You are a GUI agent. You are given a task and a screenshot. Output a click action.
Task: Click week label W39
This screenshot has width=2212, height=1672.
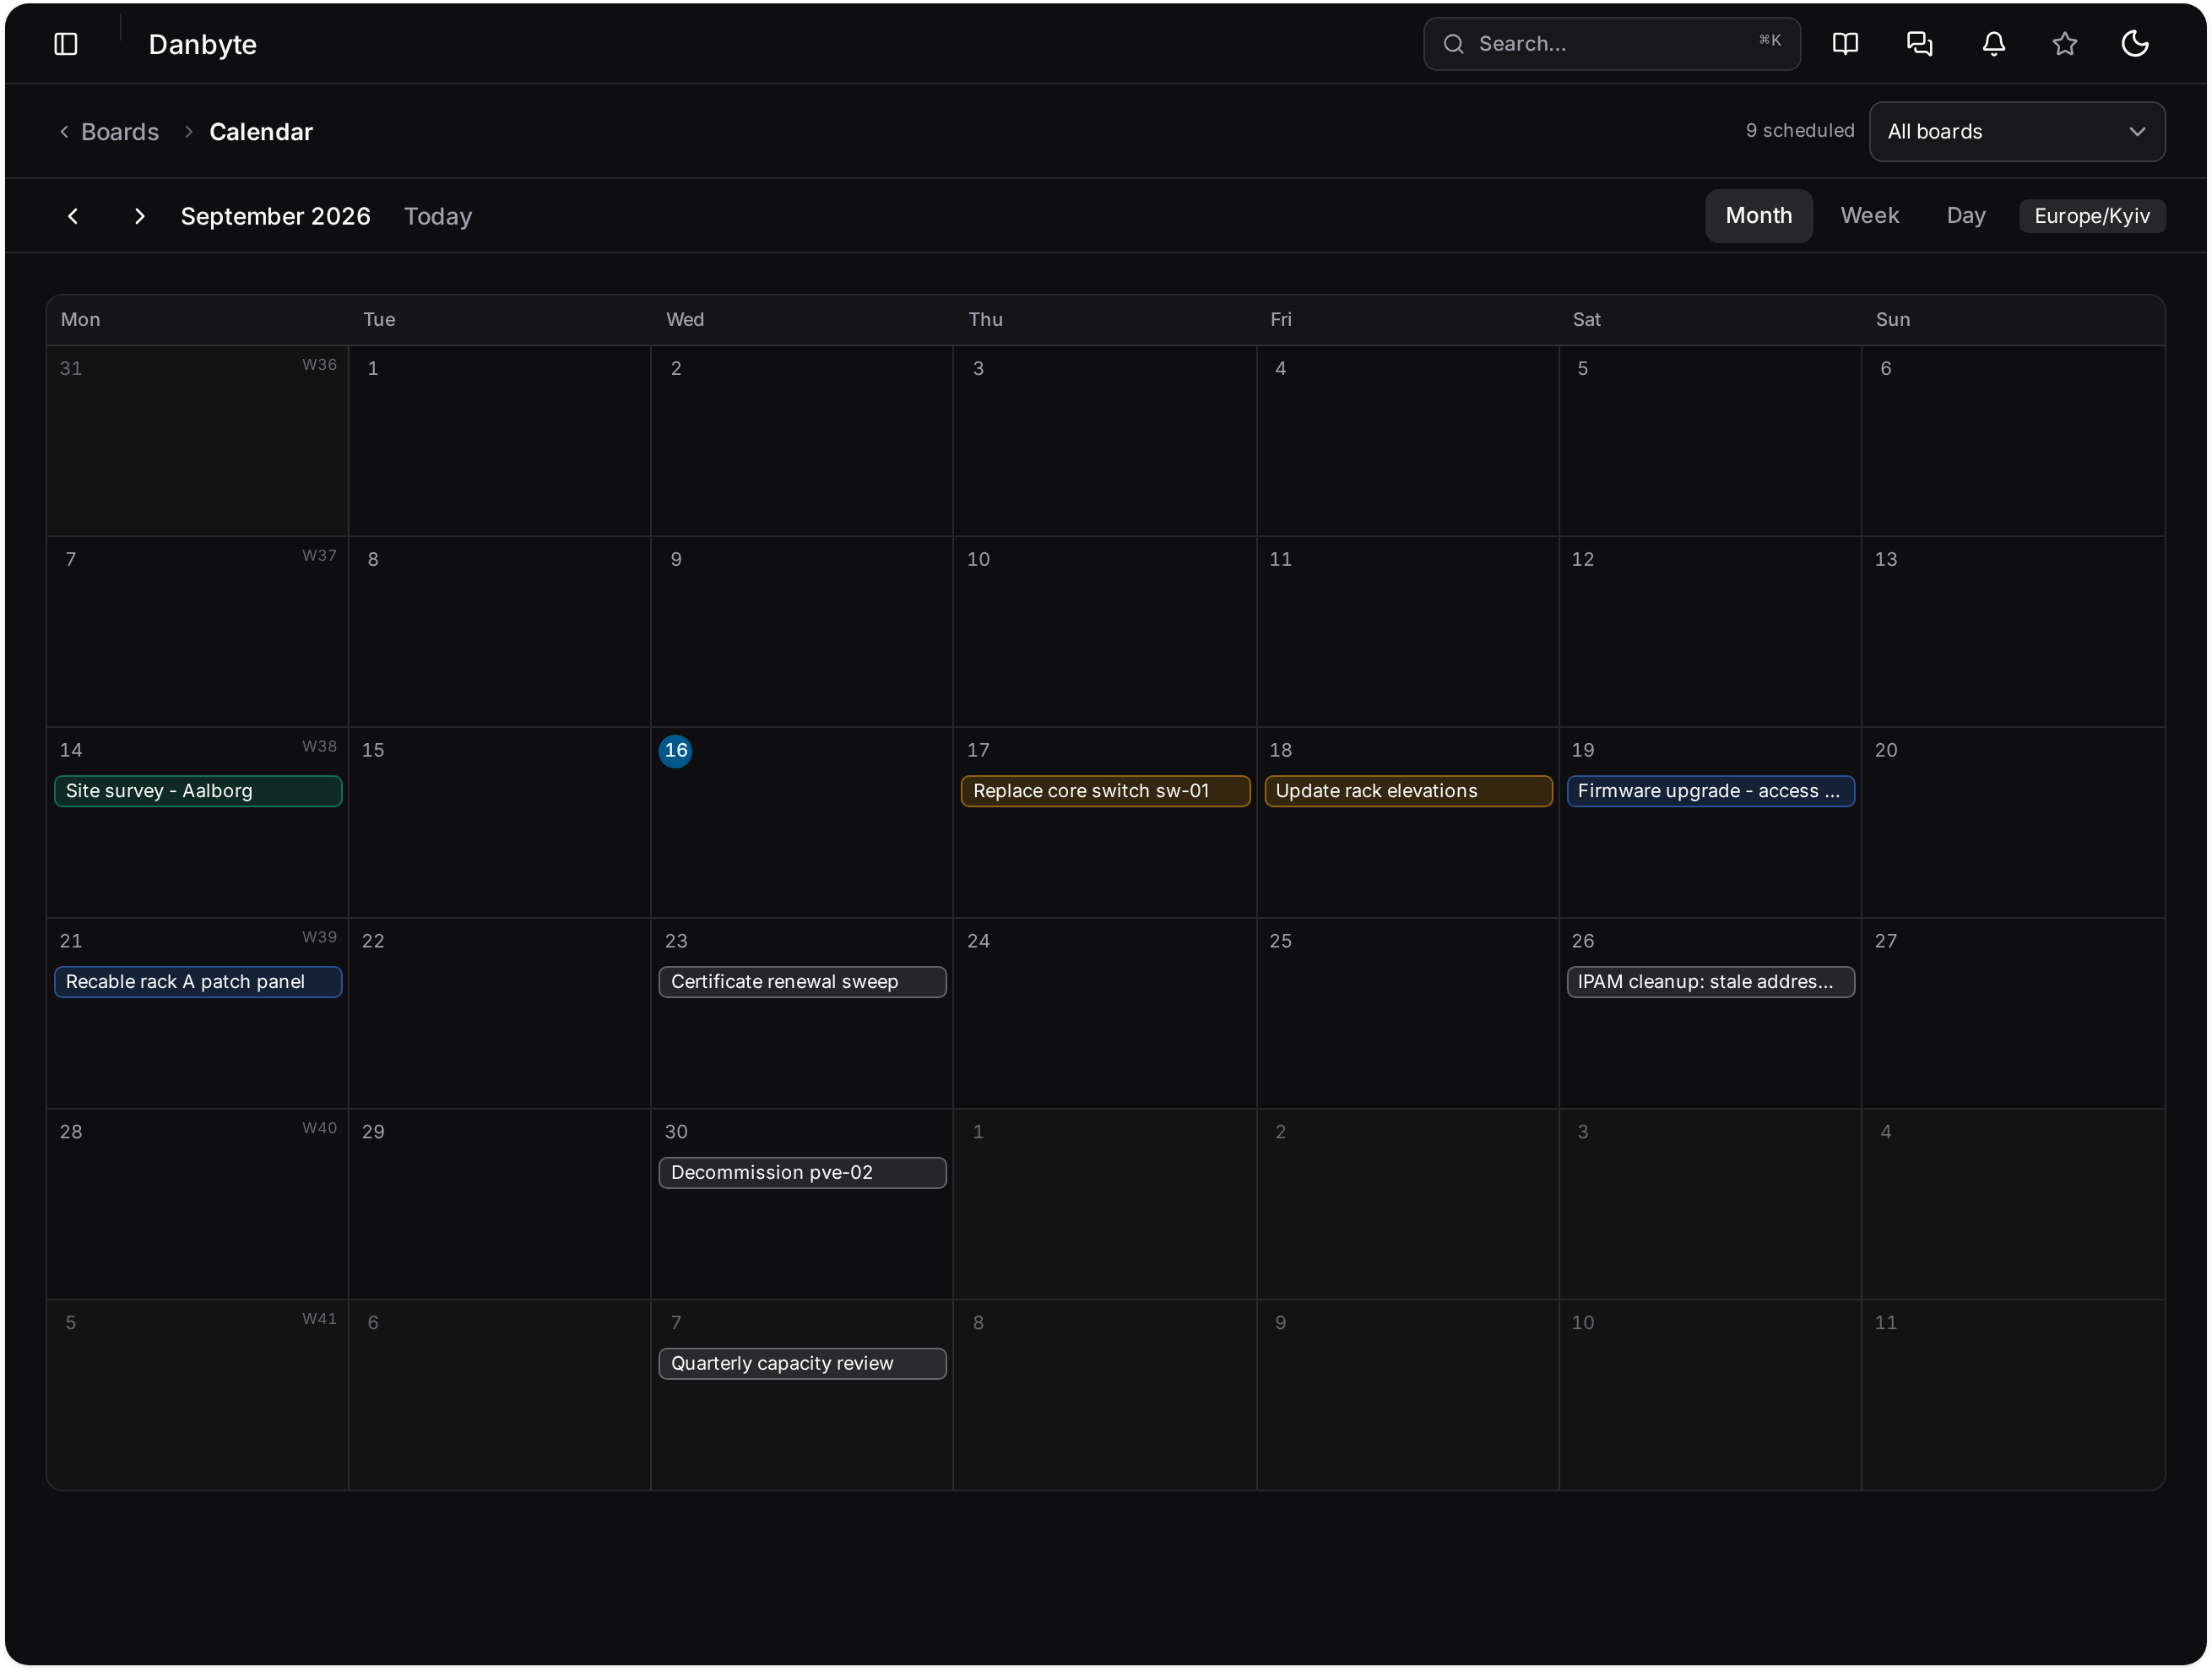tap(319, 937)
